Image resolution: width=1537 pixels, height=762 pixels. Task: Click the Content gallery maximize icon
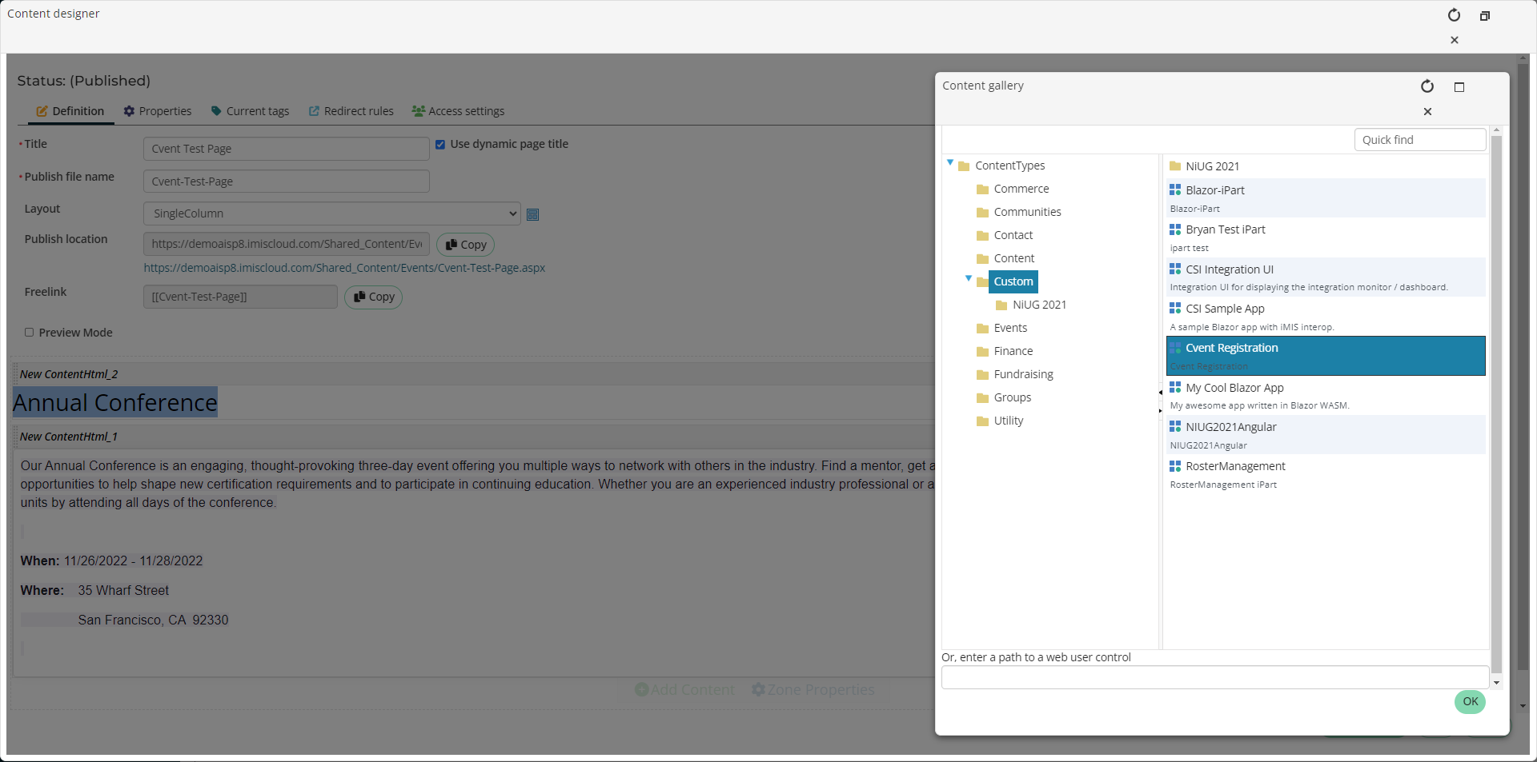(1459, 87)
